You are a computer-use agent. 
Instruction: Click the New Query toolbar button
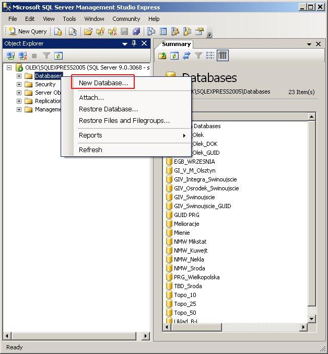click(28, 31)
